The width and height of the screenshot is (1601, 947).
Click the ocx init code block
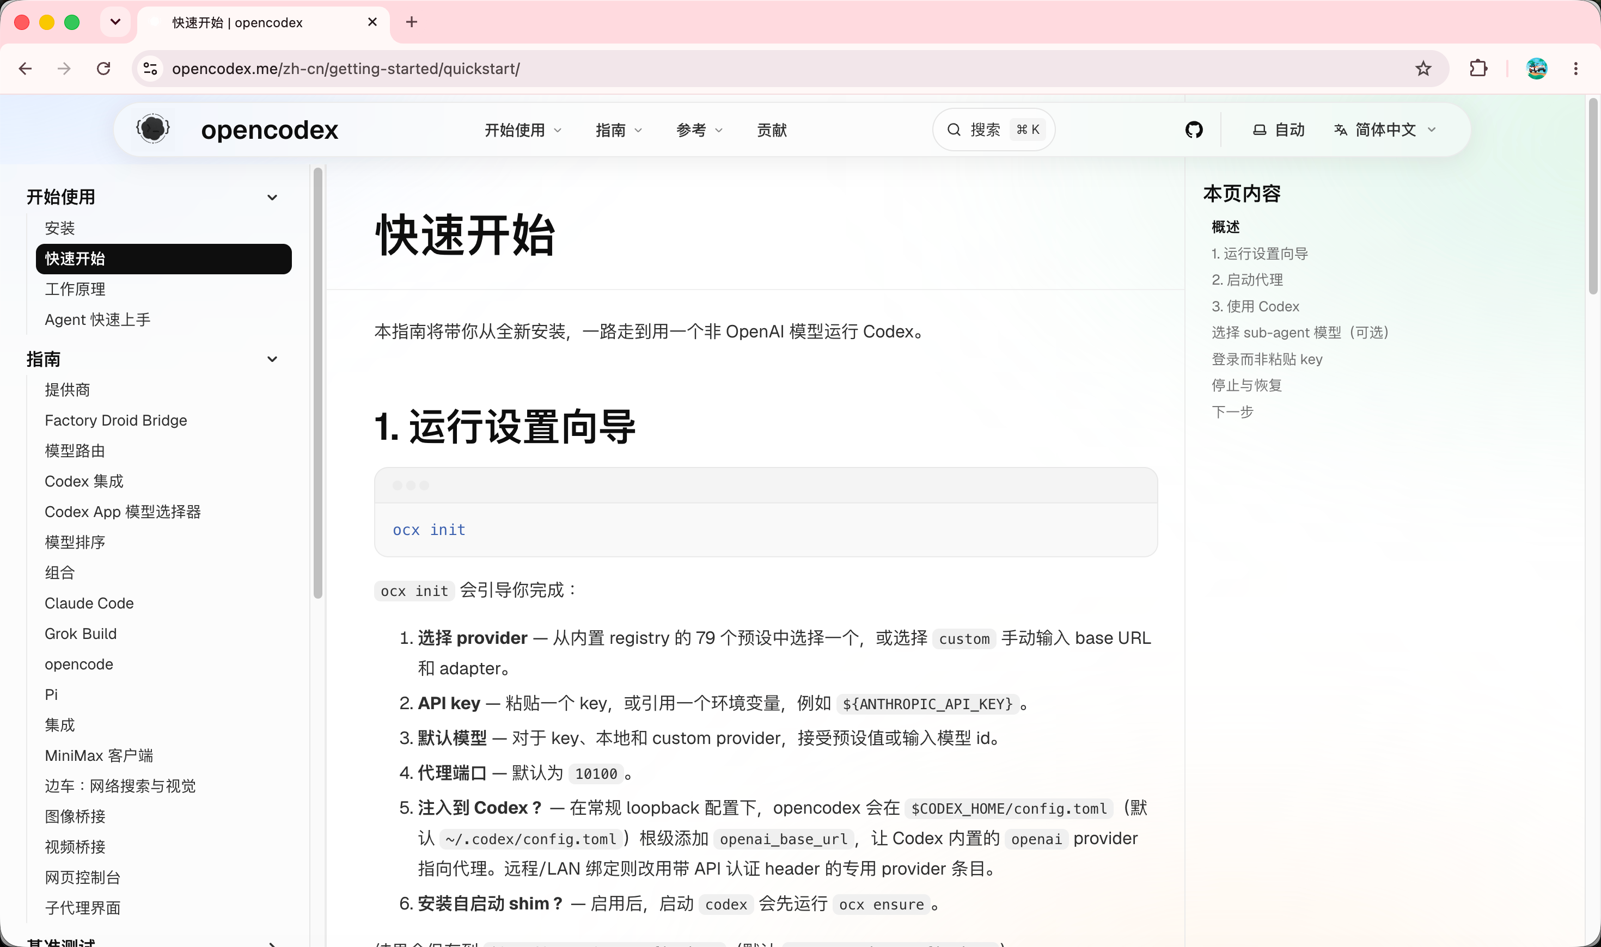pyautogui.click(x=766, y=513)
